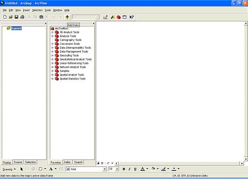Toggle italic text formatting
248x179 pixels.
pos(129,169)
